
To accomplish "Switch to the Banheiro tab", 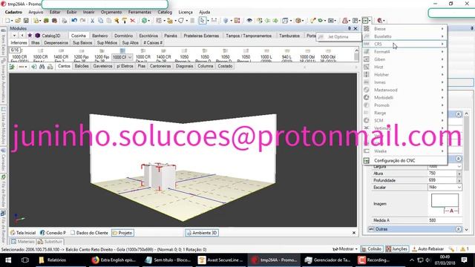I will (100, 36).
